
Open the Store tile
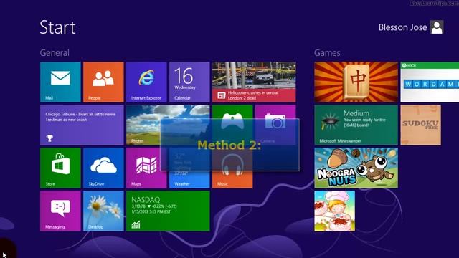[60, 168]
